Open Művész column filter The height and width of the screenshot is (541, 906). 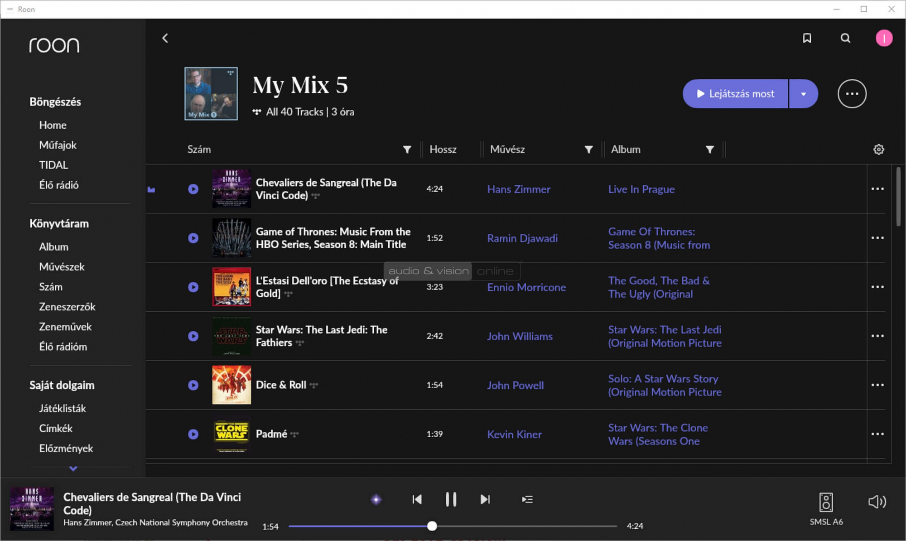[x=588, y=150]
